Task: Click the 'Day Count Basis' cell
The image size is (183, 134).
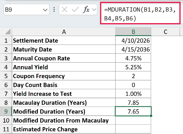Action: [64, 85]
